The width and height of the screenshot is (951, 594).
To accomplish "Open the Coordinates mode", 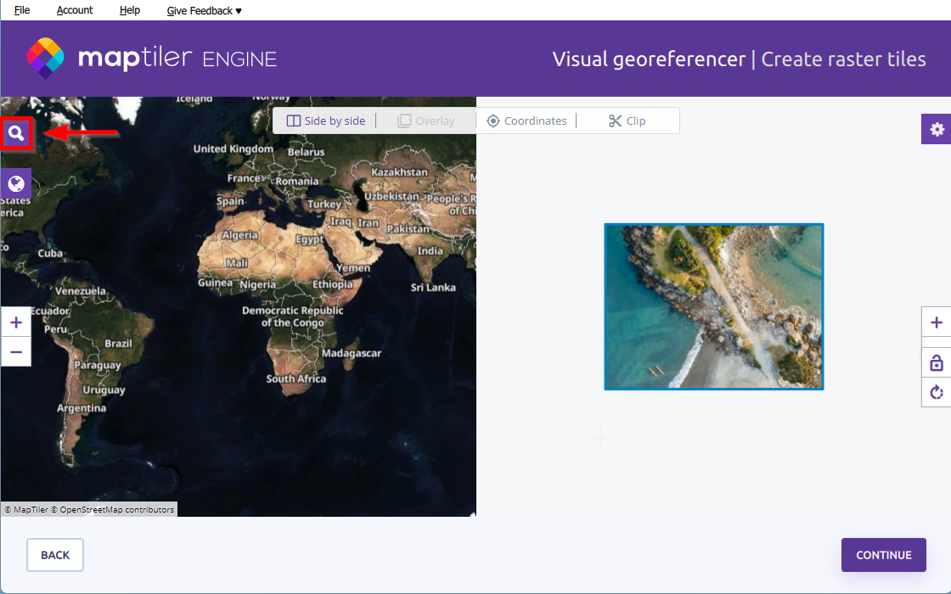I will click(x=526, y=120).
